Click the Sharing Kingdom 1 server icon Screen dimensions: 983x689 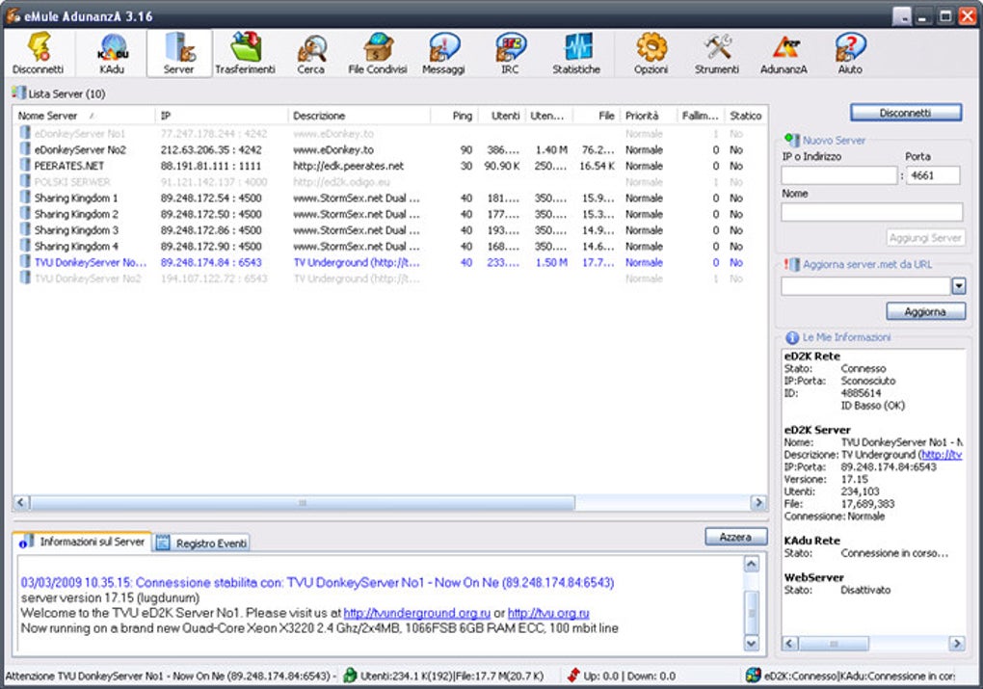pos(25,198)
